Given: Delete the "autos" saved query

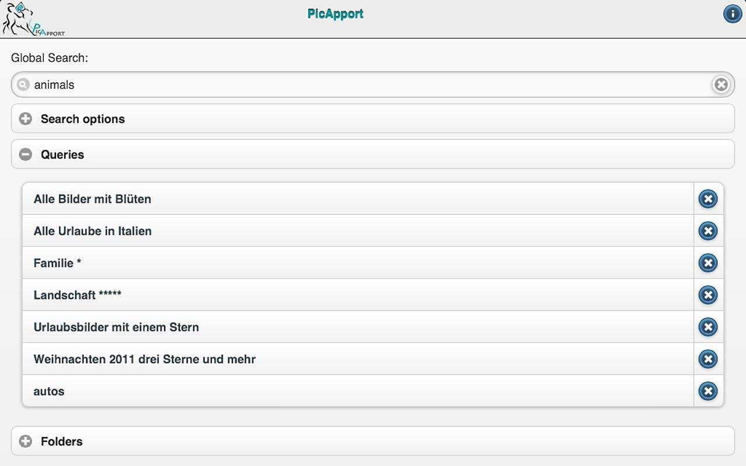Looking at the screenshot, I should tap(708, 391).
